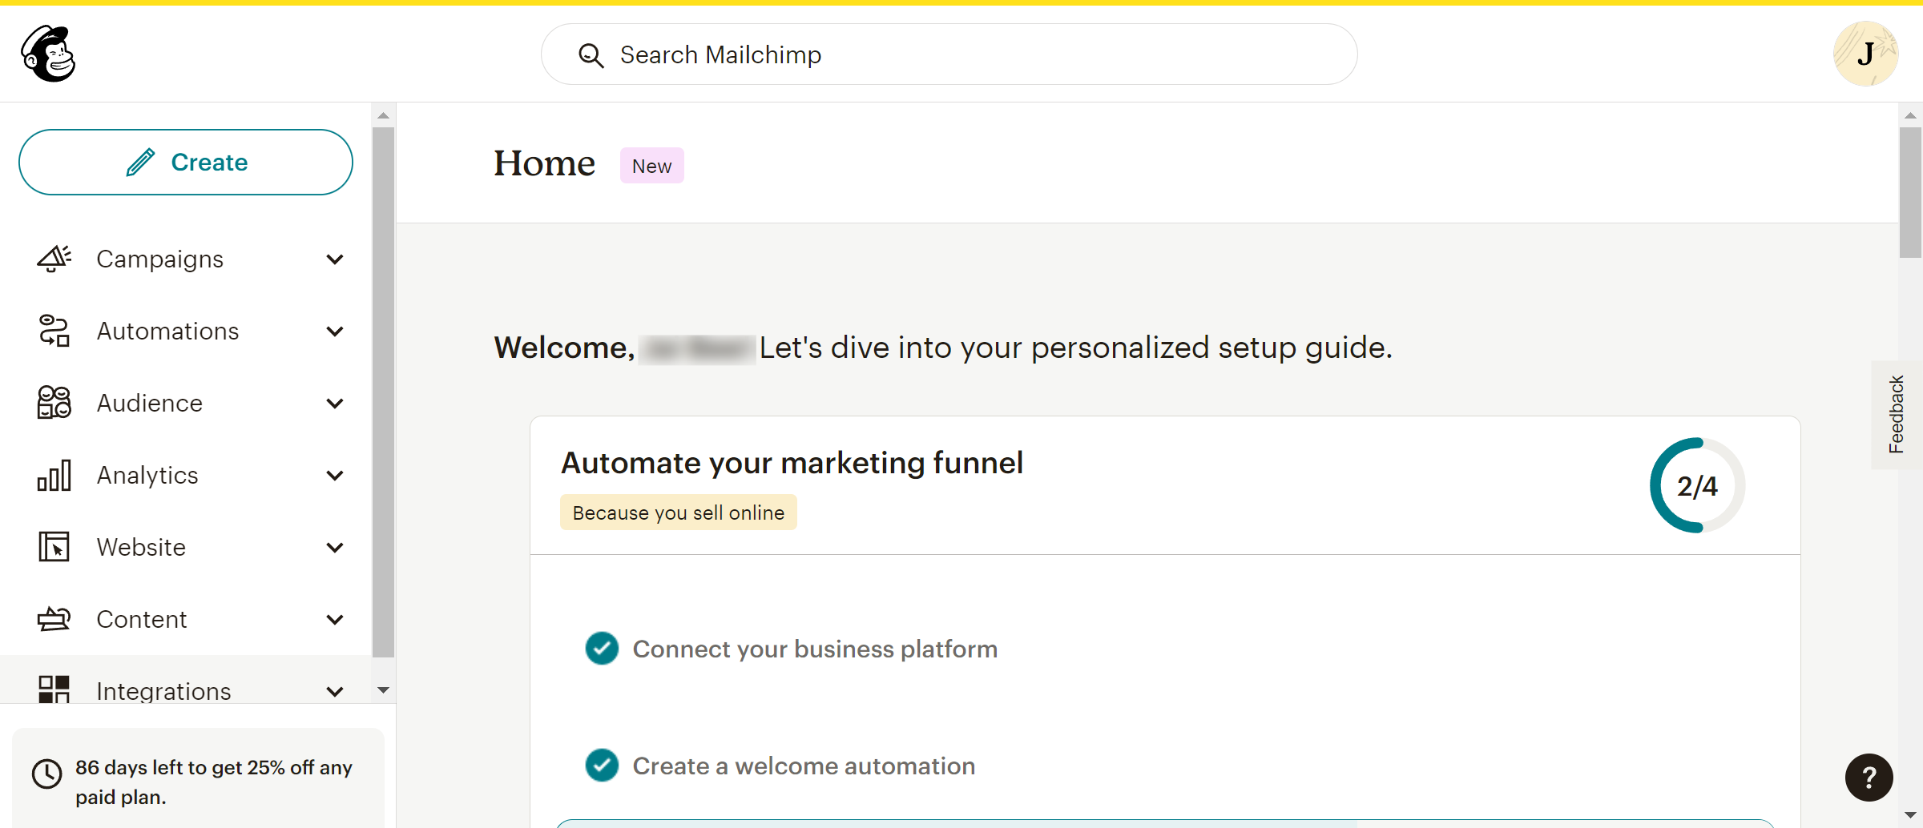Click the Campaigns megaphone icon
The height and width of the screenshot is (828, 1923).
(x=54, y=259)
